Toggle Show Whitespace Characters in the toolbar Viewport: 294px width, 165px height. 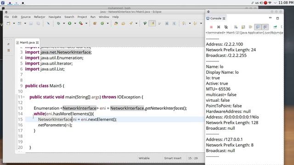coord(174,23)
